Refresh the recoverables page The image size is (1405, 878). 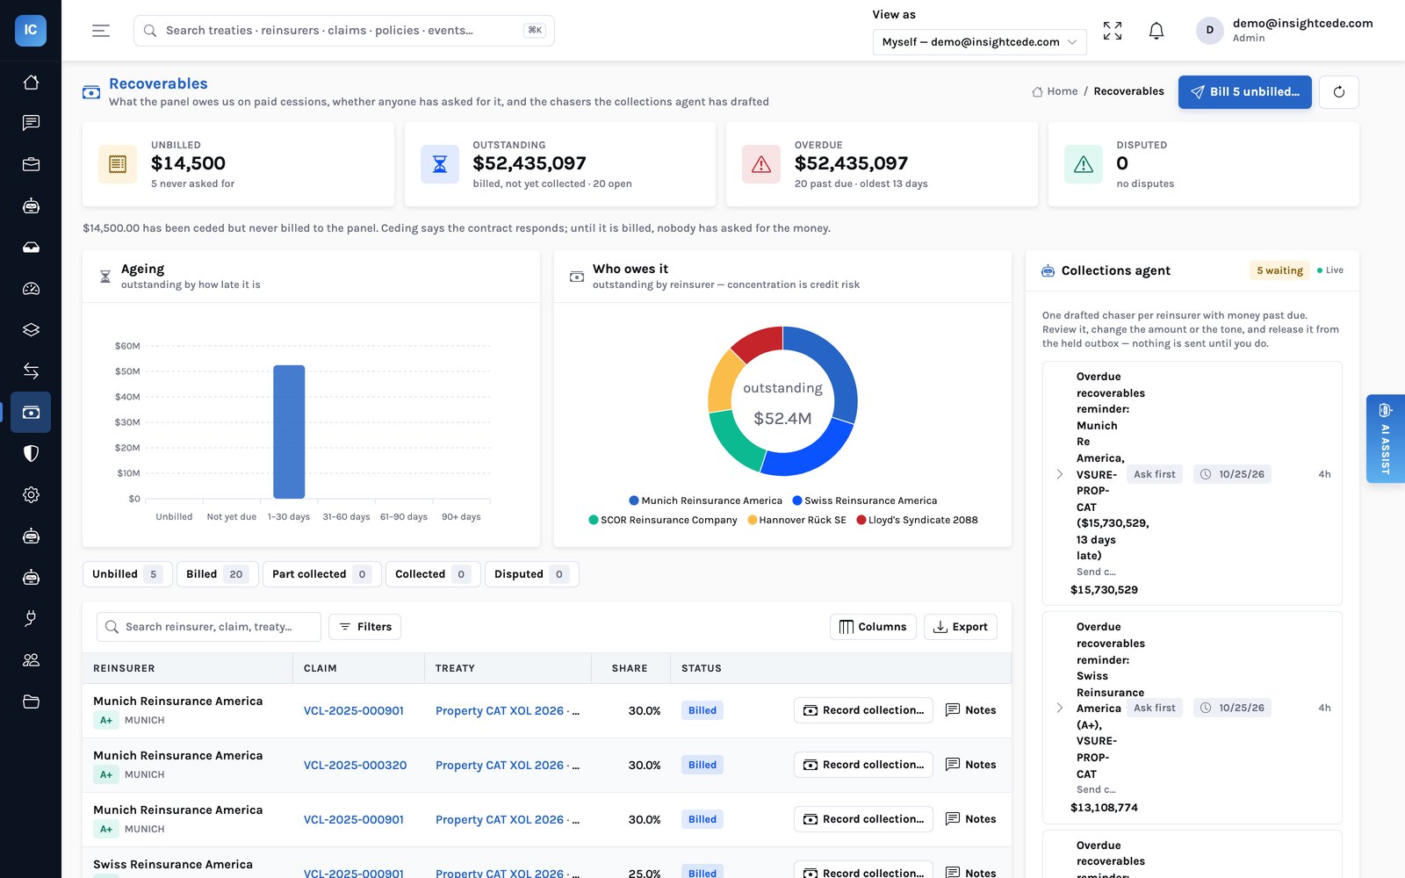(x=1339, y=91)
